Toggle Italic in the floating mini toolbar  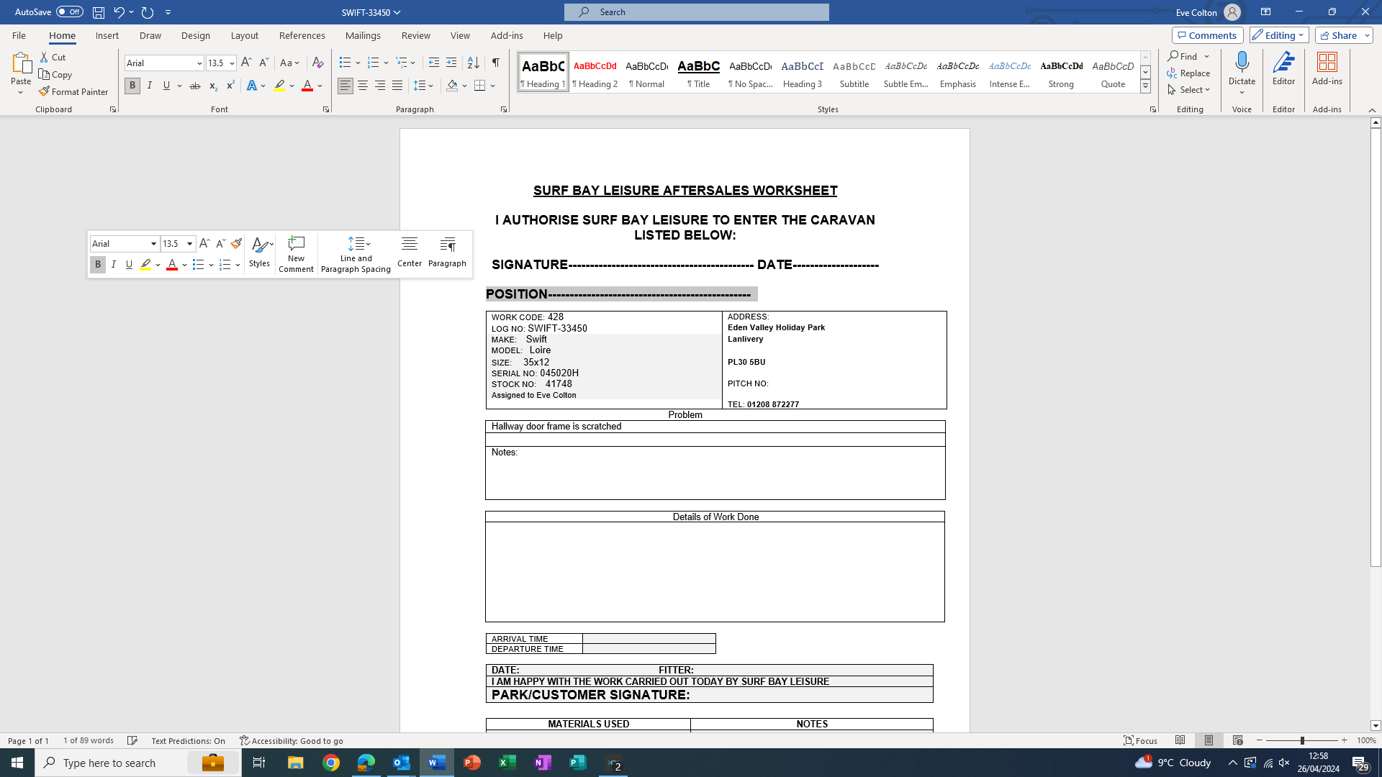[x=114, y=265]
